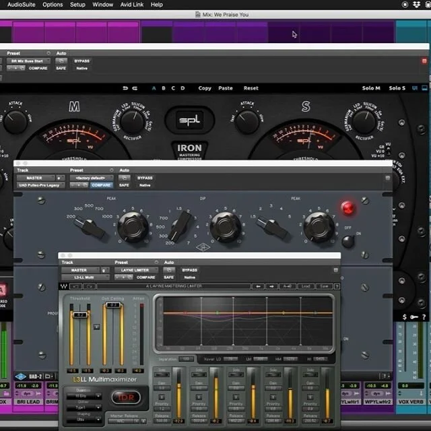Click next preset arrow in Waves toolbar
The image size is (431, 431).
[271, 286]
